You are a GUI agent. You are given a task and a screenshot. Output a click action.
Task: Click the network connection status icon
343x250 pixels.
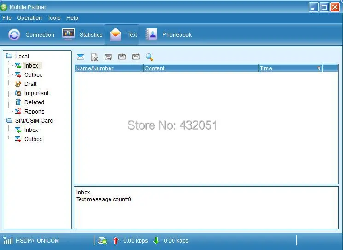tap(103, 241)
